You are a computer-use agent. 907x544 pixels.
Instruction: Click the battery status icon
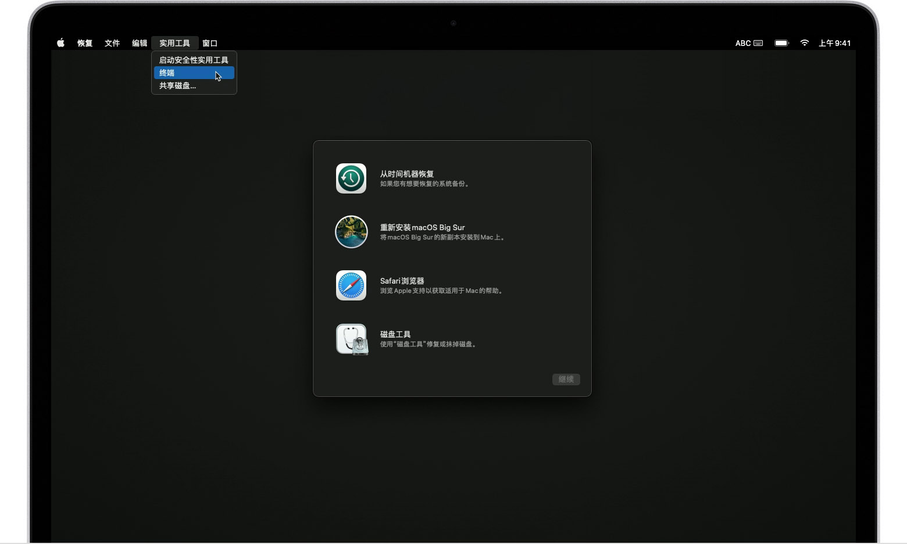[x=781, y=43]
